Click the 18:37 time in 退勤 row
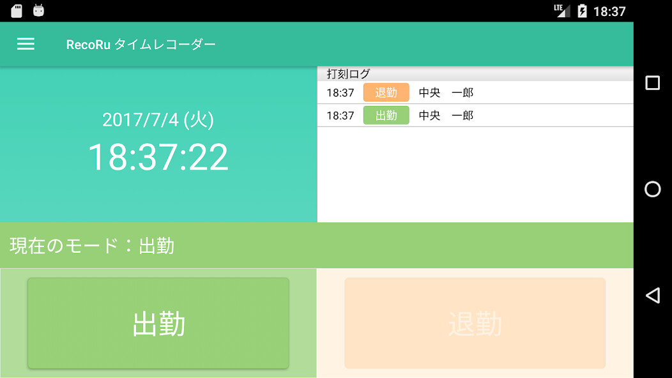 click(x=340, y=93)
